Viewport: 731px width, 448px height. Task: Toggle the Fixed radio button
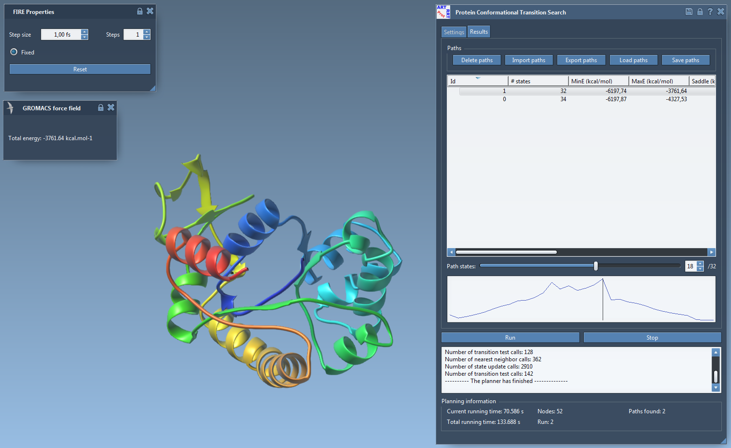pyautogui.click(x=14, y=52)
